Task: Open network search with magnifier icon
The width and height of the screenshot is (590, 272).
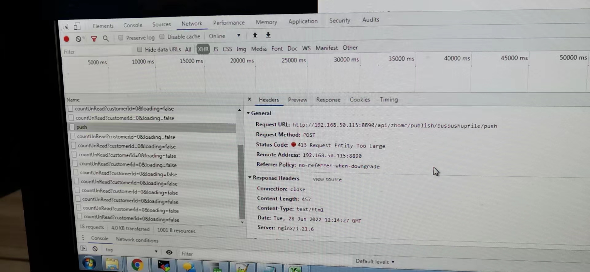Action: [x=106, y=38]
